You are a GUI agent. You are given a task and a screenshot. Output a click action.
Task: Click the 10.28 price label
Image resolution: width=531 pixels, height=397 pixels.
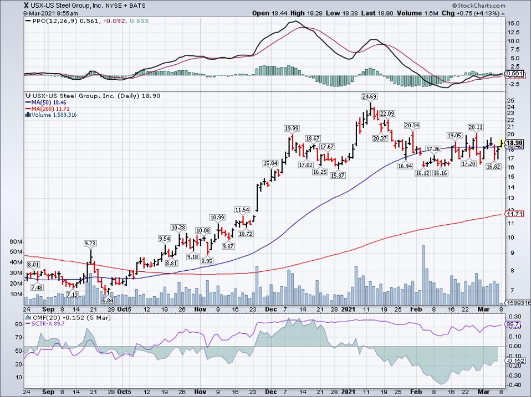[x=178, y=228]
